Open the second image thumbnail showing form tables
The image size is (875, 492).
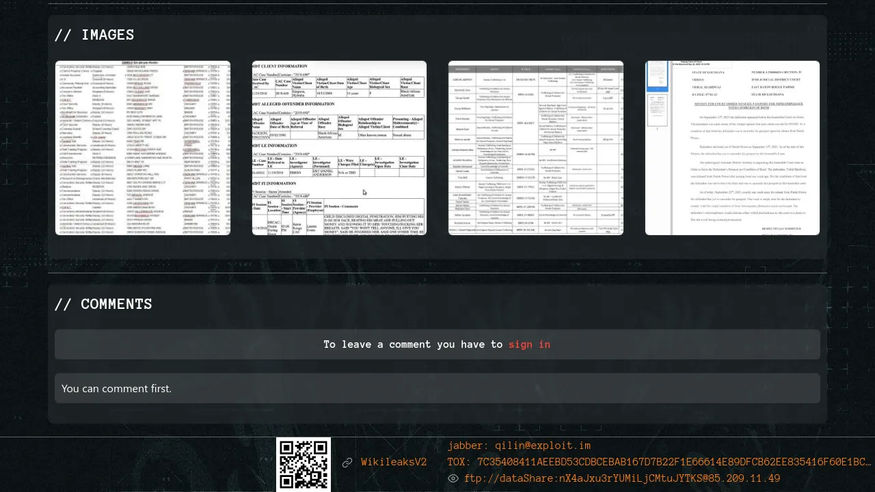[339, 148]
